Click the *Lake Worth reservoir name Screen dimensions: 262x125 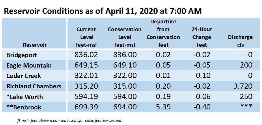tap(25, 97)
